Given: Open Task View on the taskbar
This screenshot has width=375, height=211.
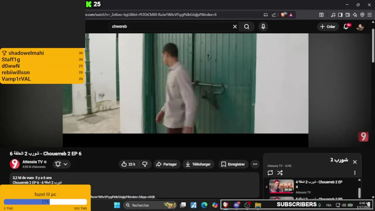Looking at the screenshot, I should [183, 205].
